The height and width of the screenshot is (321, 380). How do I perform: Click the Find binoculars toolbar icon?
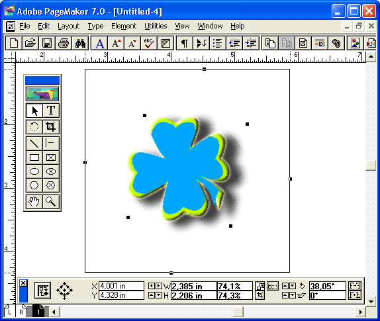point(80,44)
